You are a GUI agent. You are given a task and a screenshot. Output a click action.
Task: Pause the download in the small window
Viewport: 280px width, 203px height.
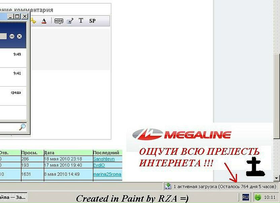(x=12, y=36)
